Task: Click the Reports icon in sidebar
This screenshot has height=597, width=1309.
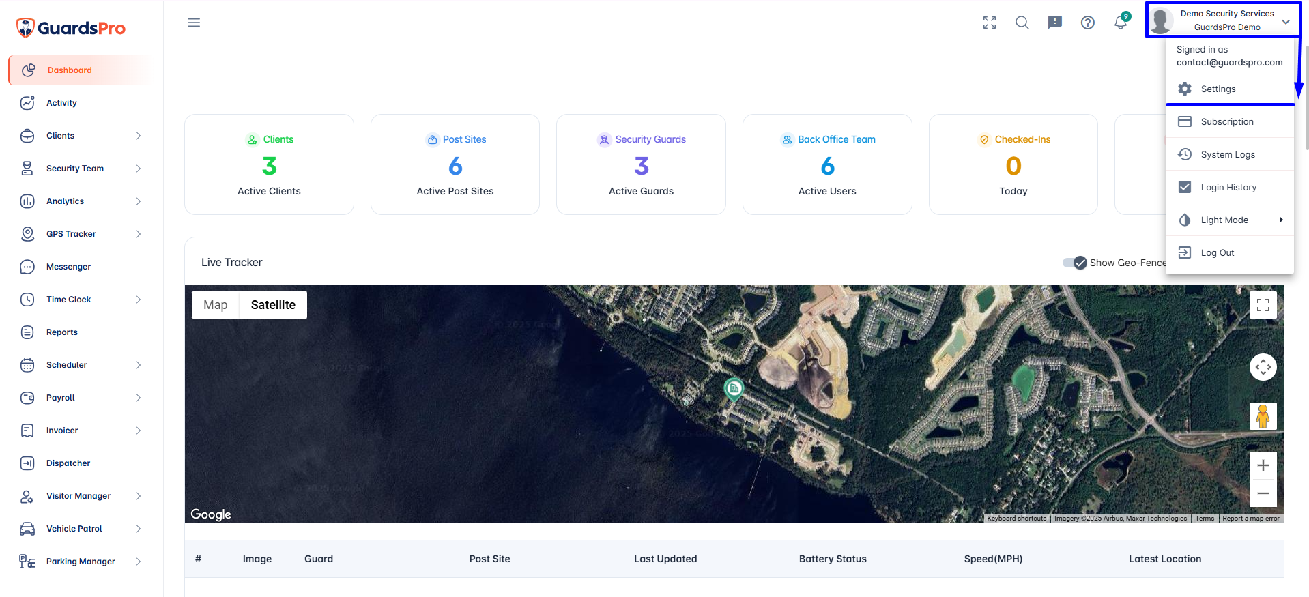Action: (27, 332)
